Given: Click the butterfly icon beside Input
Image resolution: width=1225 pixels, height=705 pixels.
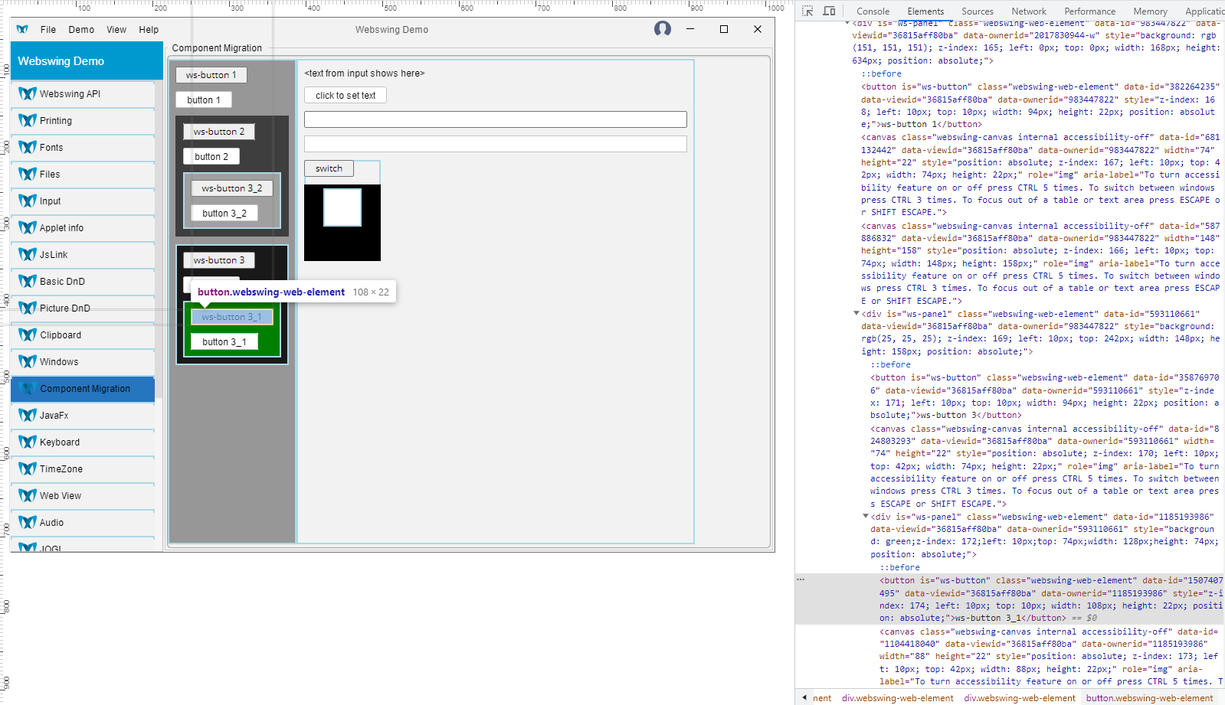Looking at the screenshot, I should pos(28,201).
